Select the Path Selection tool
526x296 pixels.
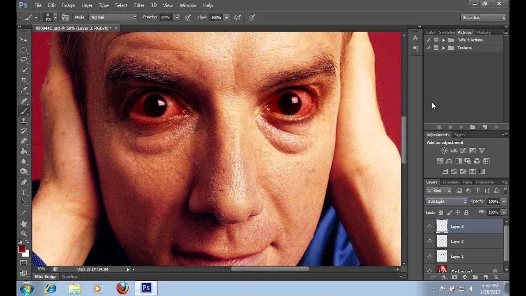24,202
